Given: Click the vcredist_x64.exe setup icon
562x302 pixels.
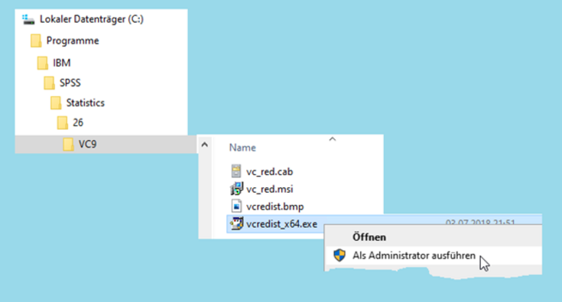Looking at the screenshot, I should (x=236, y=224).
